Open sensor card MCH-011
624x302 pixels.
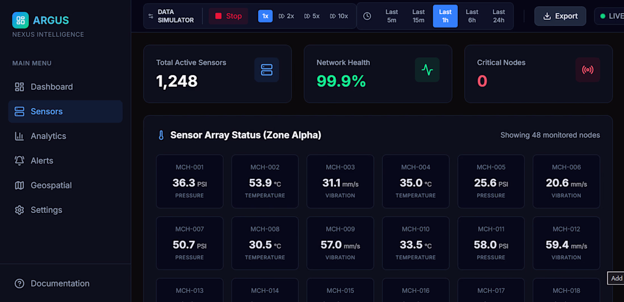[491, 243]
